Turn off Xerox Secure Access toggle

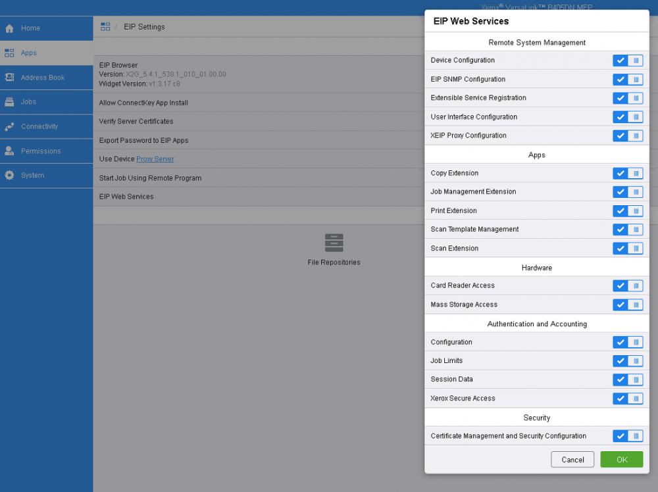point(627,399)
